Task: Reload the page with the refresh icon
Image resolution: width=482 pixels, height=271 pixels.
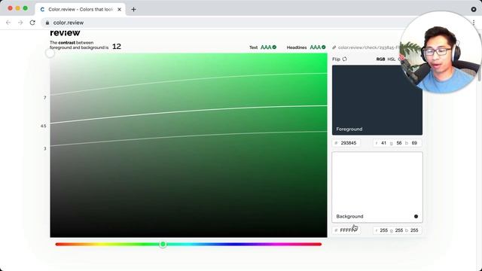Action: click(32, 23)
